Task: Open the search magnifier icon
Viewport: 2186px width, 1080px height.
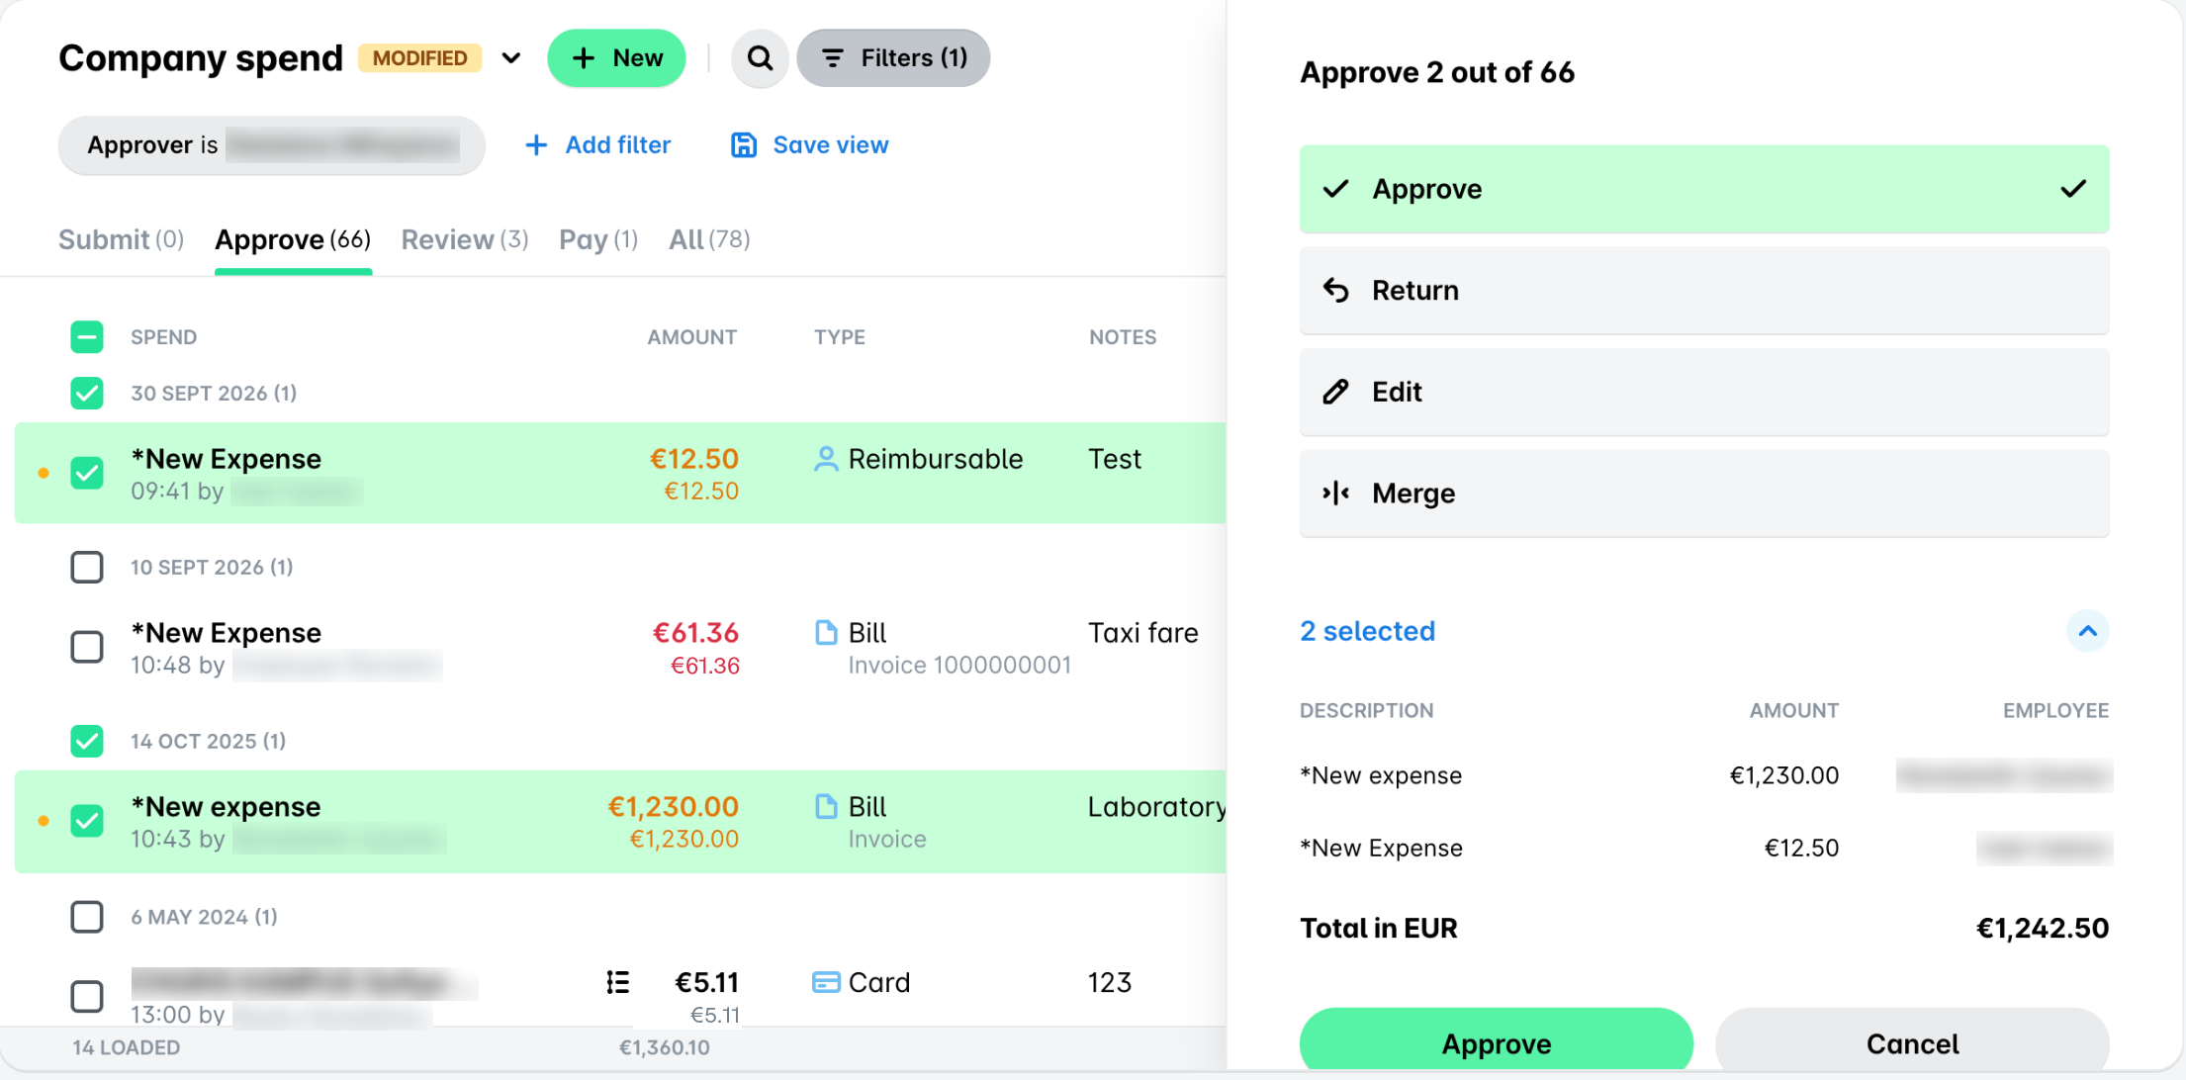Action: click(760, 58)
